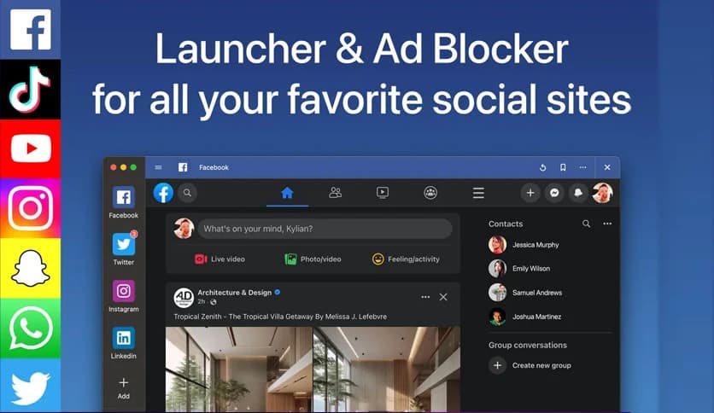
Task: Toggle the sidebar hamburger in title bar
Action: click(x=159, y=167)
